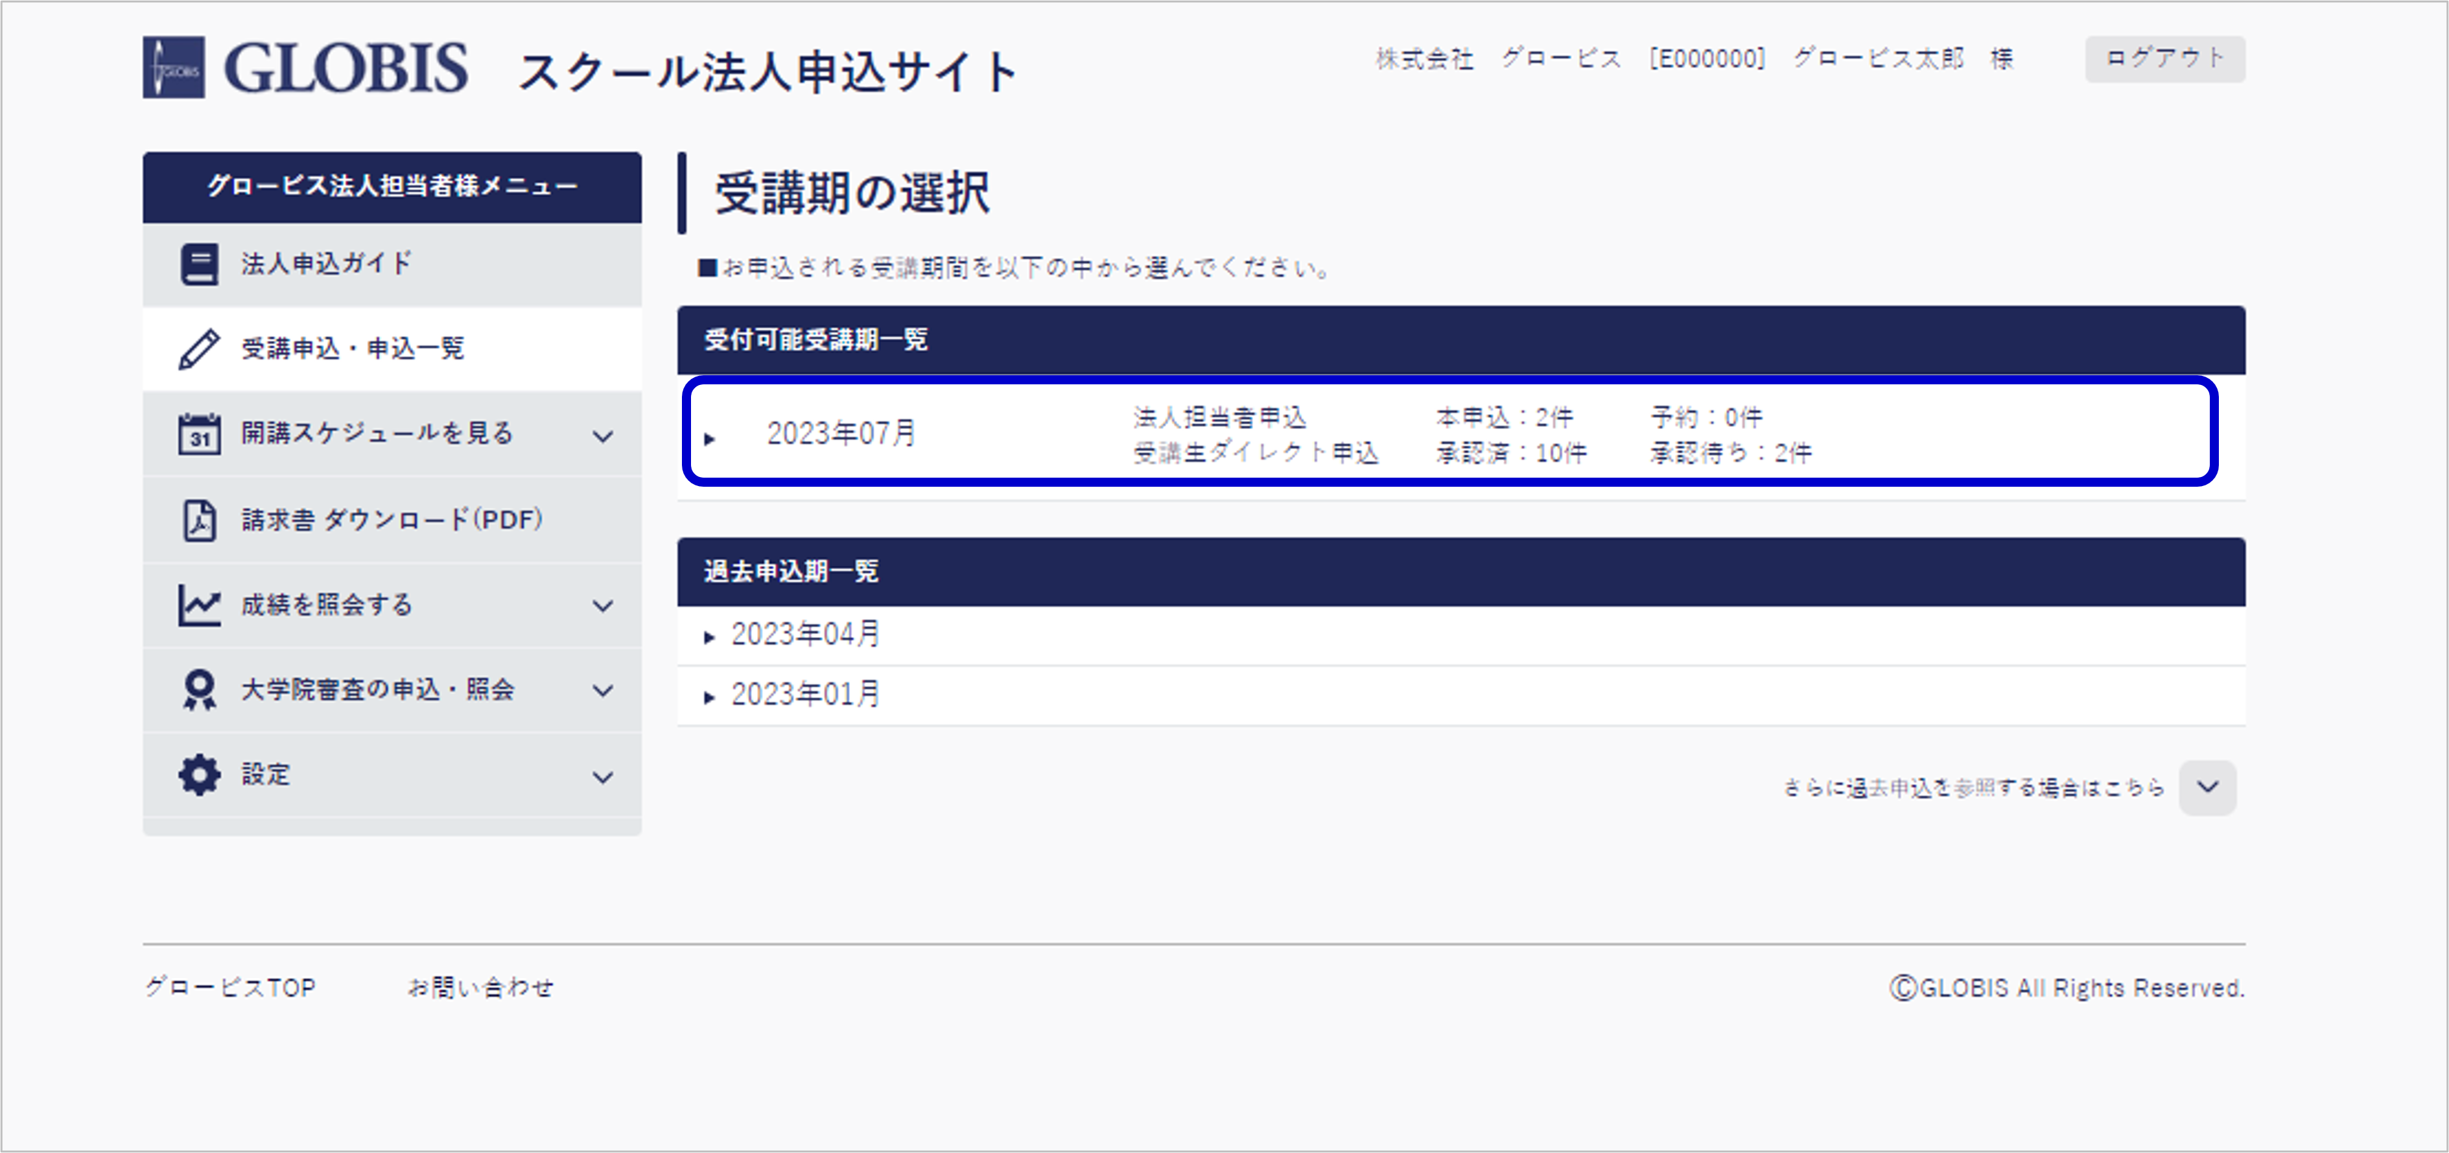Open the お問い合わせ footer link
This screenshot has height=1153, width=2449.
point(480,988)
